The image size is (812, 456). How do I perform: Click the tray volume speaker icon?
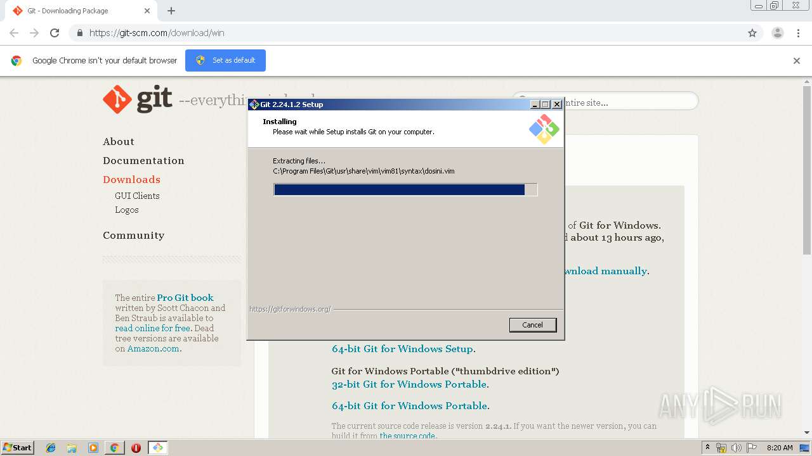click(737, 448)
